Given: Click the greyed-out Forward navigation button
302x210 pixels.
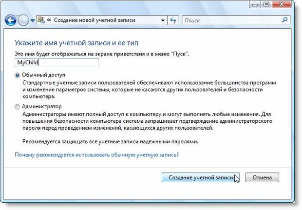Looking at the screenshot, I should click(23, 20).
